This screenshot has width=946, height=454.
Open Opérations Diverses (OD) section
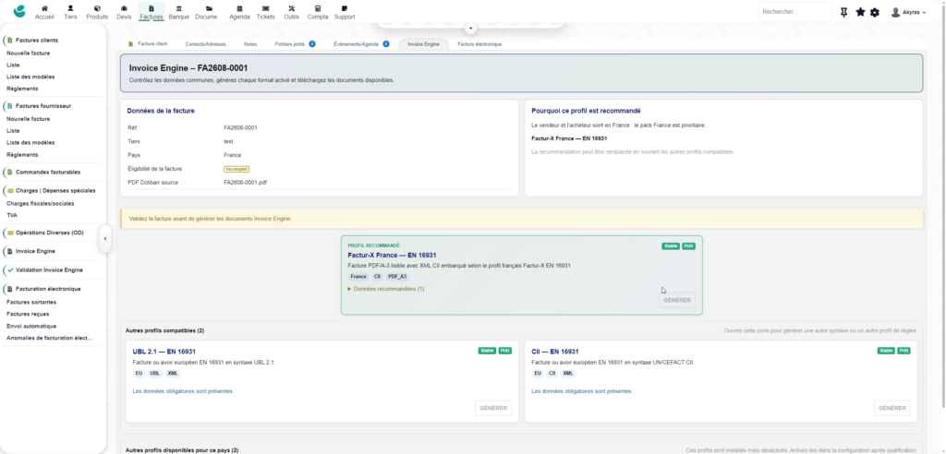coord(50,233)
